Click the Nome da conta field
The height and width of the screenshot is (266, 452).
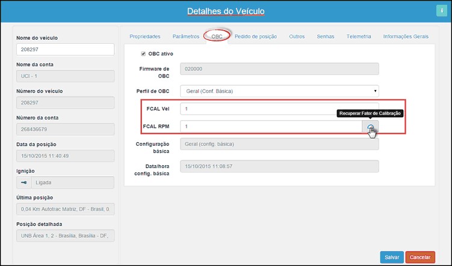[65, 76]
